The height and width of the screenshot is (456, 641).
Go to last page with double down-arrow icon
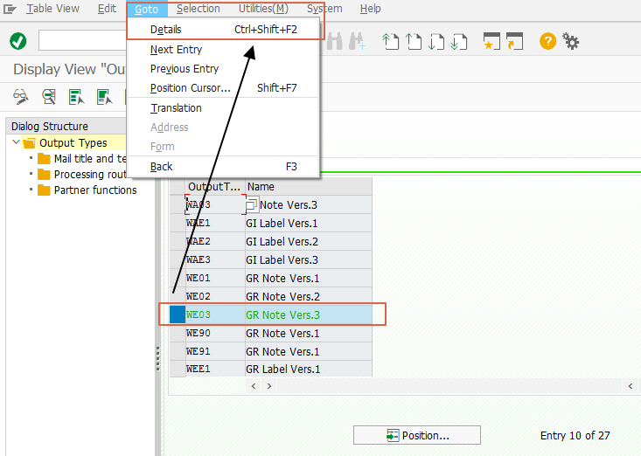click(x=459, y=41)
